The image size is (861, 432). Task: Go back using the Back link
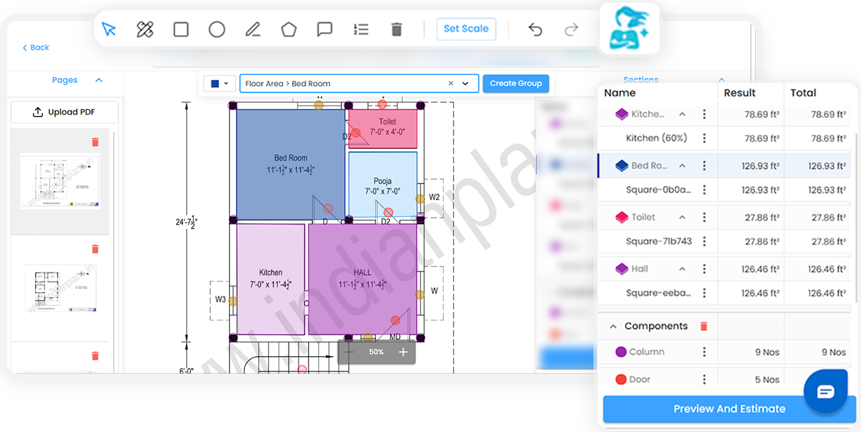pyautogui.click(x=36, y=47)
